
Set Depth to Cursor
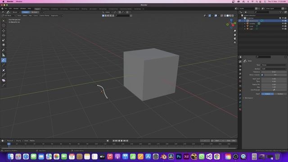point(267,94)
